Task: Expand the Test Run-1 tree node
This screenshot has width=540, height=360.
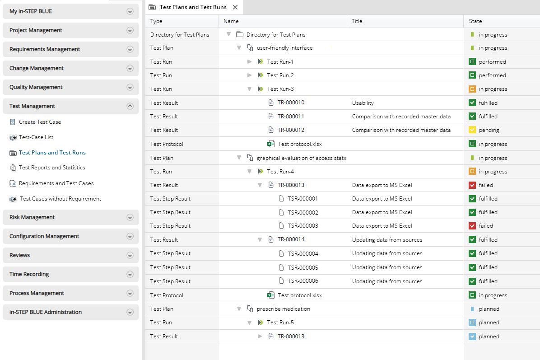Action: (249, 61)
